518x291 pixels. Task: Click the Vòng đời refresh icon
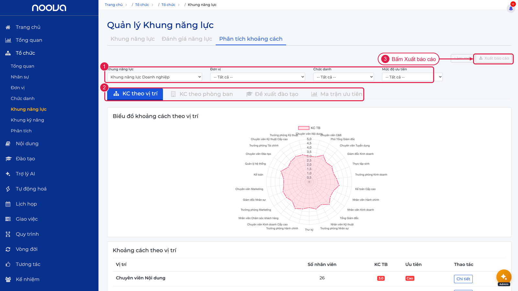8,249
